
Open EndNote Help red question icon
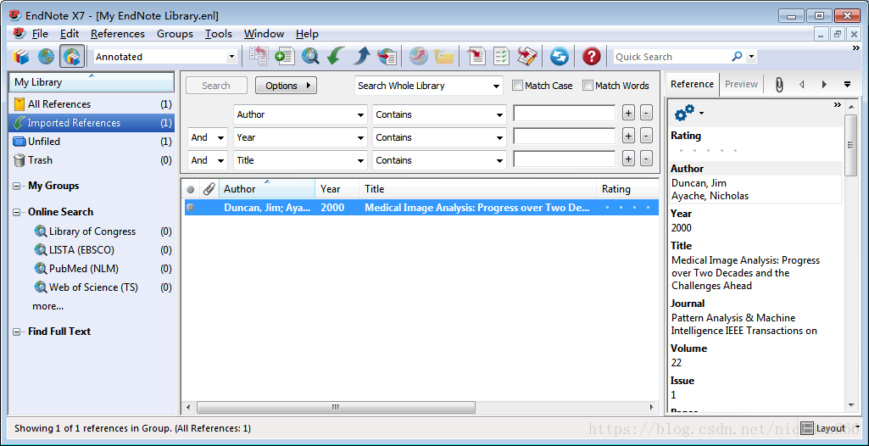(x=591, y=57)
